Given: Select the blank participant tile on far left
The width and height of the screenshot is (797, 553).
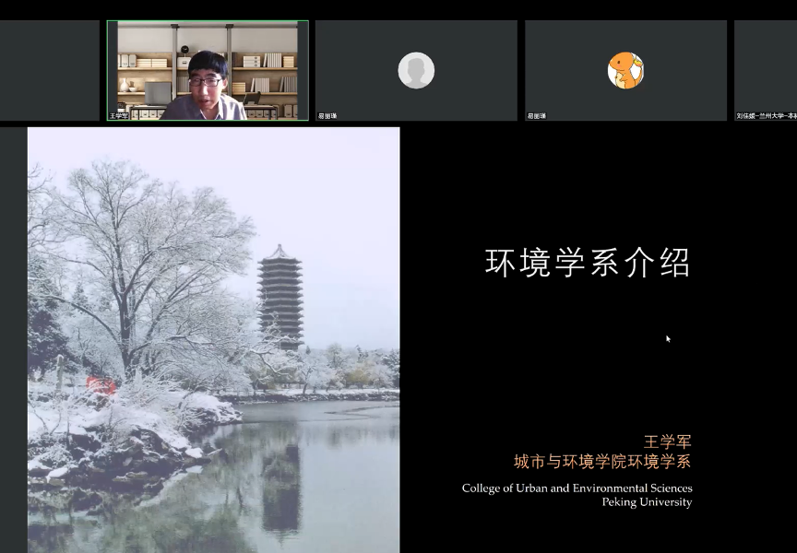Looking at the screenshot, I should (49, 70).
